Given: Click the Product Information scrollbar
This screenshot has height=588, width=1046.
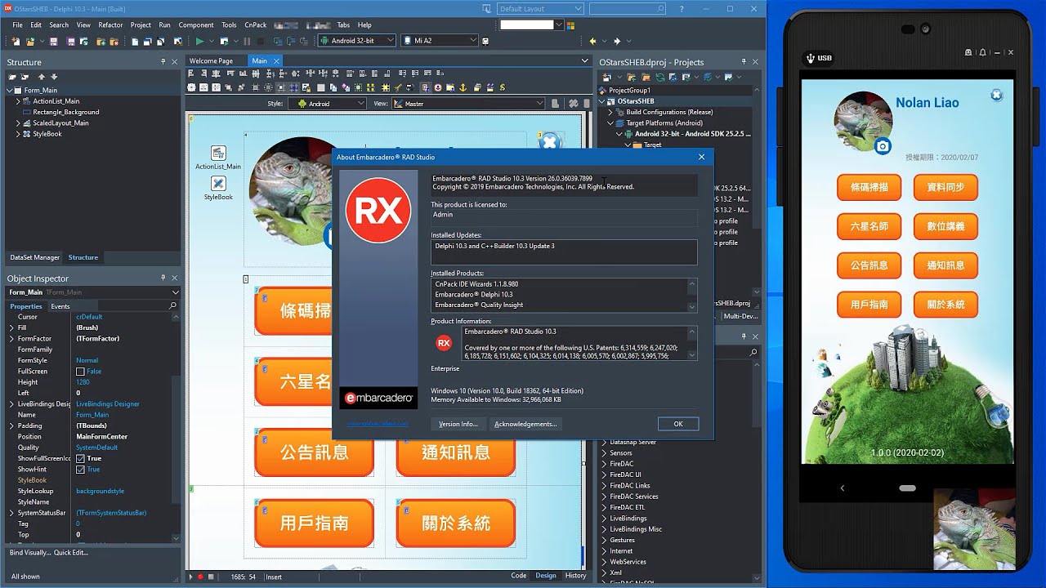Looking at the screenshot, I should point(693,343).
